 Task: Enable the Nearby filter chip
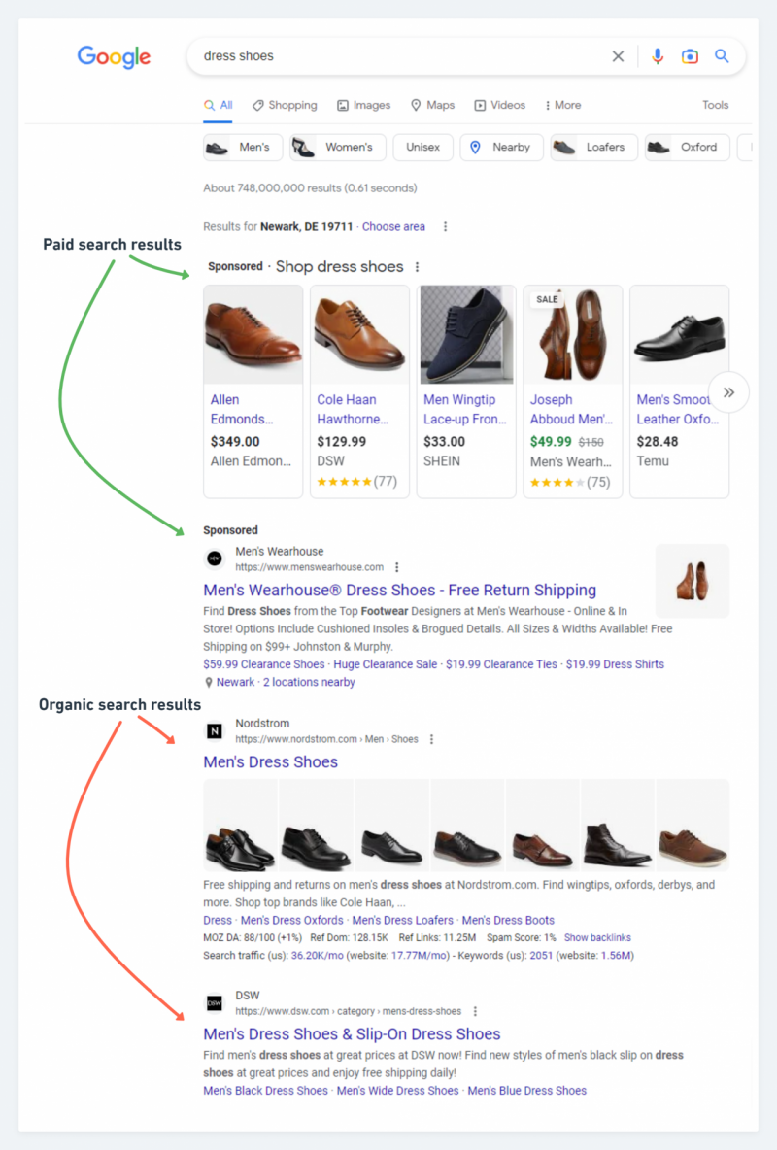pos(501,148)
